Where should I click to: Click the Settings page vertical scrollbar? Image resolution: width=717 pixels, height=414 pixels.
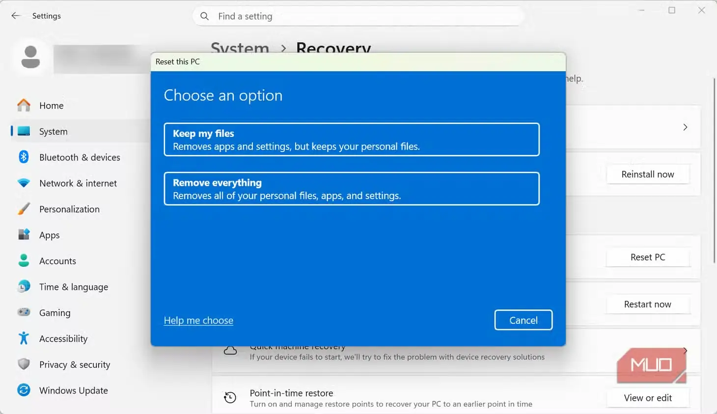714,171
